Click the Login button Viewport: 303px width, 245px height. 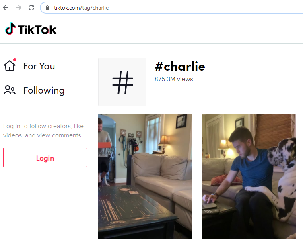45,157
